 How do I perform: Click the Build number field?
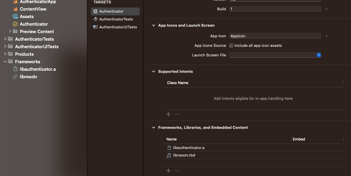275,9
